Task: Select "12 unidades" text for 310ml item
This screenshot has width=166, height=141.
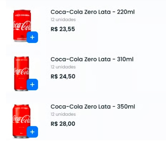Action: pyautogui.click(x=63, y=67)
